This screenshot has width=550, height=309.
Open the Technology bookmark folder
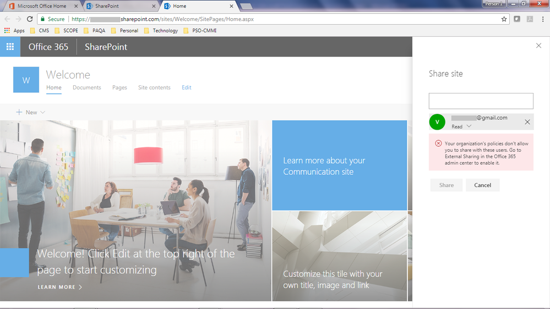click(161, 30)
